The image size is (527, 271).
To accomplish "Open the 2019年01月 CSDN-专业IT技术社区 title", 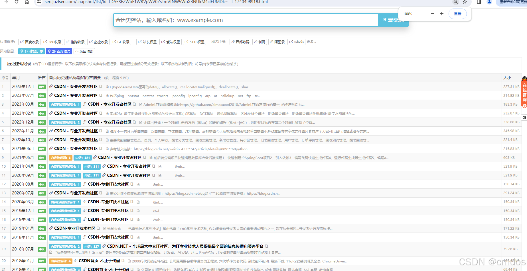I will (x=75, y=228).
